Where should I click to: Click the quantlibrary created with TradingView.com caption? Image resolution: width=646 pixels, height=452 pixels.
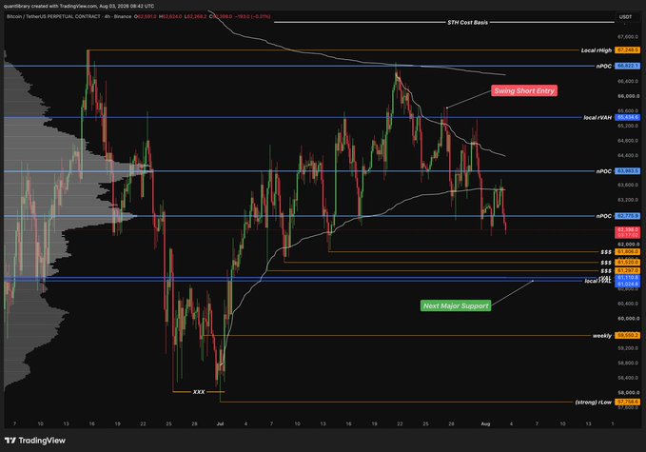[79, 6]
